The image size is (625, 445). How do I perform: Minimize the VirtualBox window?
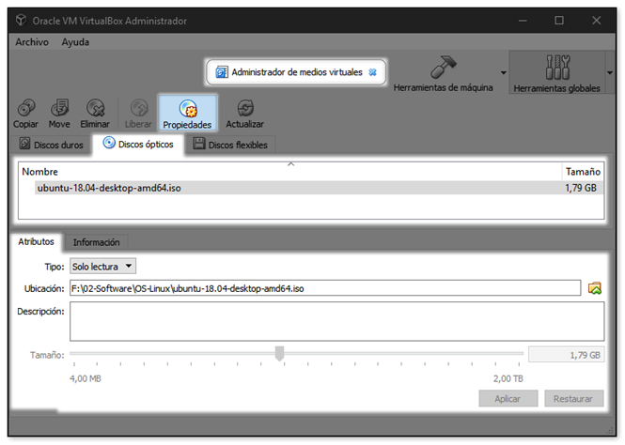point(523,21)
